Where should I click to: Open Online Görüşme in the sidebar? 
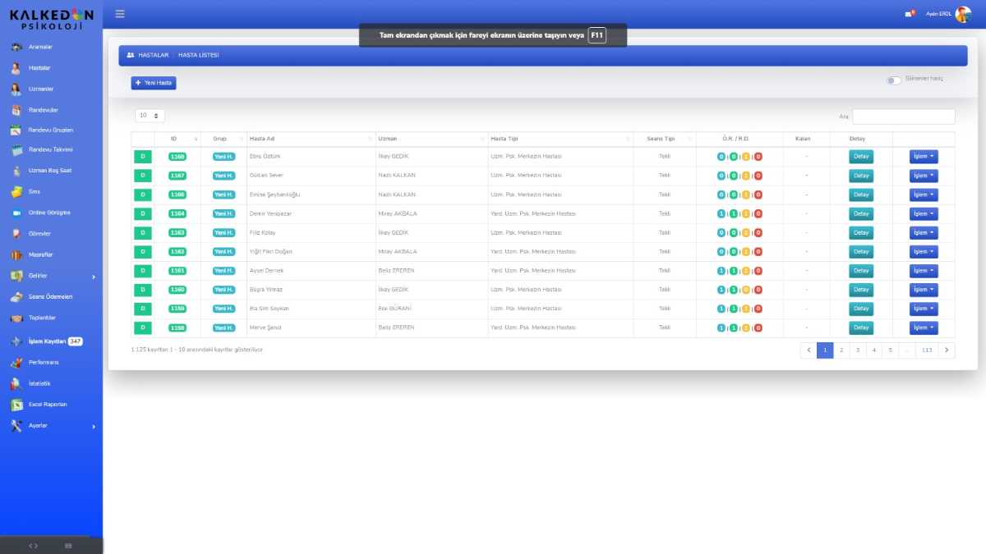(51, 213)
